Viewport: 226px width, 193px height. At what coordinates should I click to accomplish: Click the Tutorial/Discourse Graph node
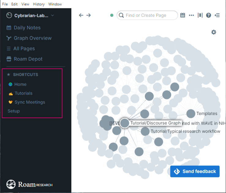click(125, 123)
